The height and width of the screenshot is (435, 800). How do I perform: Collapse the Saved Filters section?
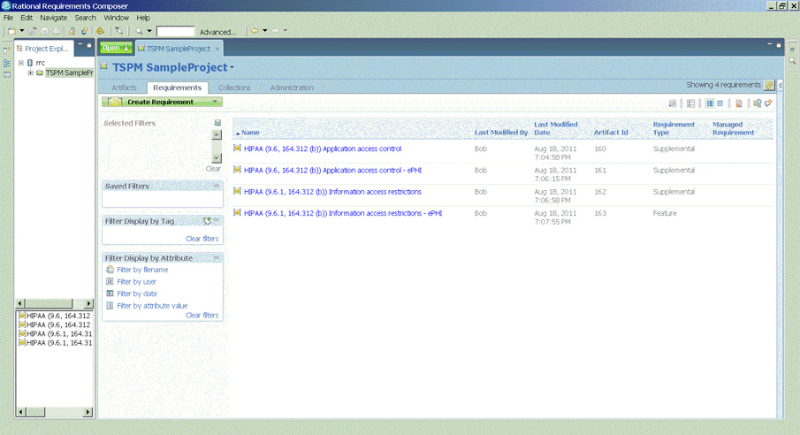coord(217,186)
